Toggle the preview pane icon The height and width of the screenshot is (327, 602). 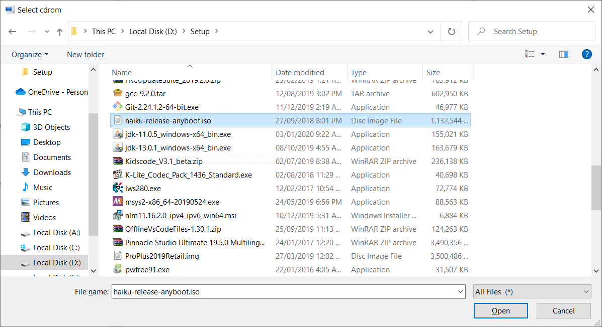coord(563,54)
